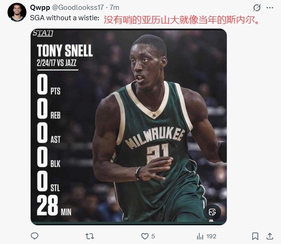The width and height of the screenshot is (281, 244).
Task: Open the three-dot more options menu
Action: point(270,8)
